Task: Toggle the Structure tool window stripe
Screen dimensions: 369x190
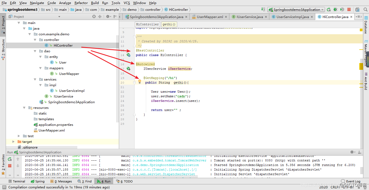Action: 3,49
